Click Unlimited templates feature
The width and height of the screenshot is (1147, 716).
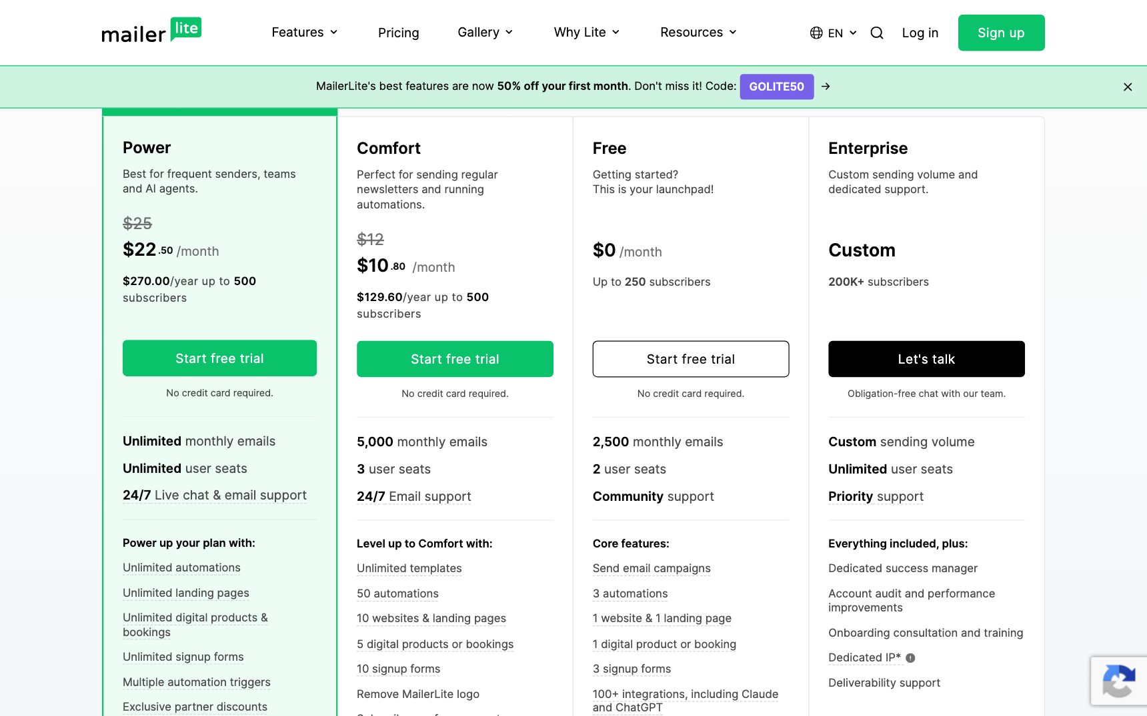pyautogui.click(x=409, y=568)
